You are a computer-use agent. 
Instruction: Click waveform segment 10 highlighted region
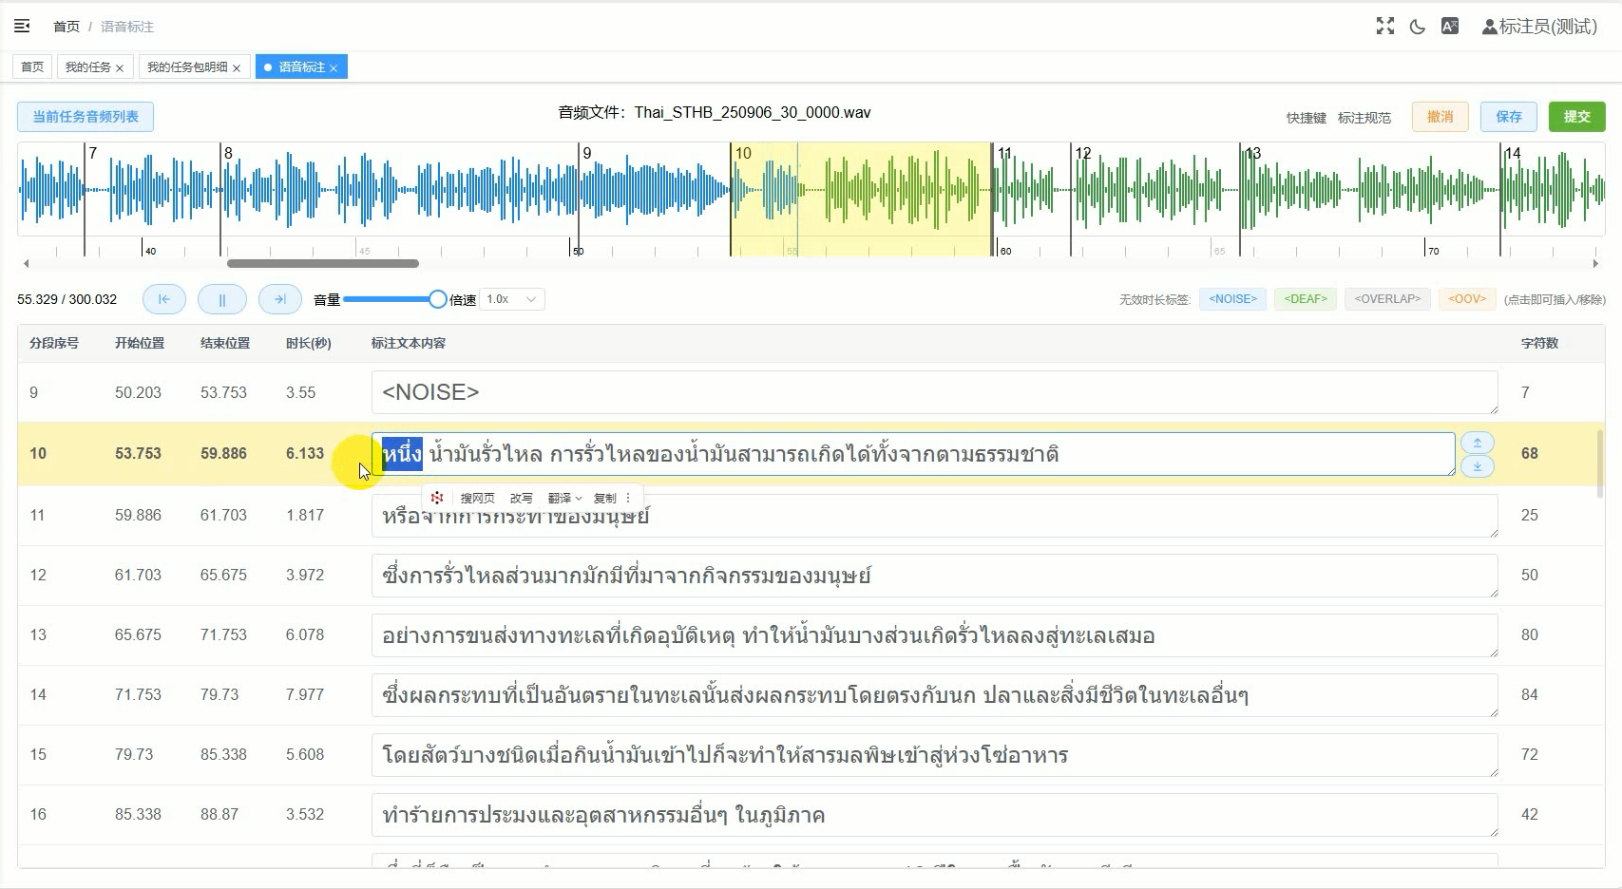click(x=861, y=199)
